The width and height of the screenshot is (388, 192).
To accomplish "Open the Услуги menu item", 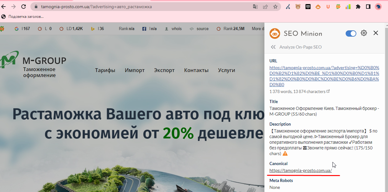I will 226,70.
